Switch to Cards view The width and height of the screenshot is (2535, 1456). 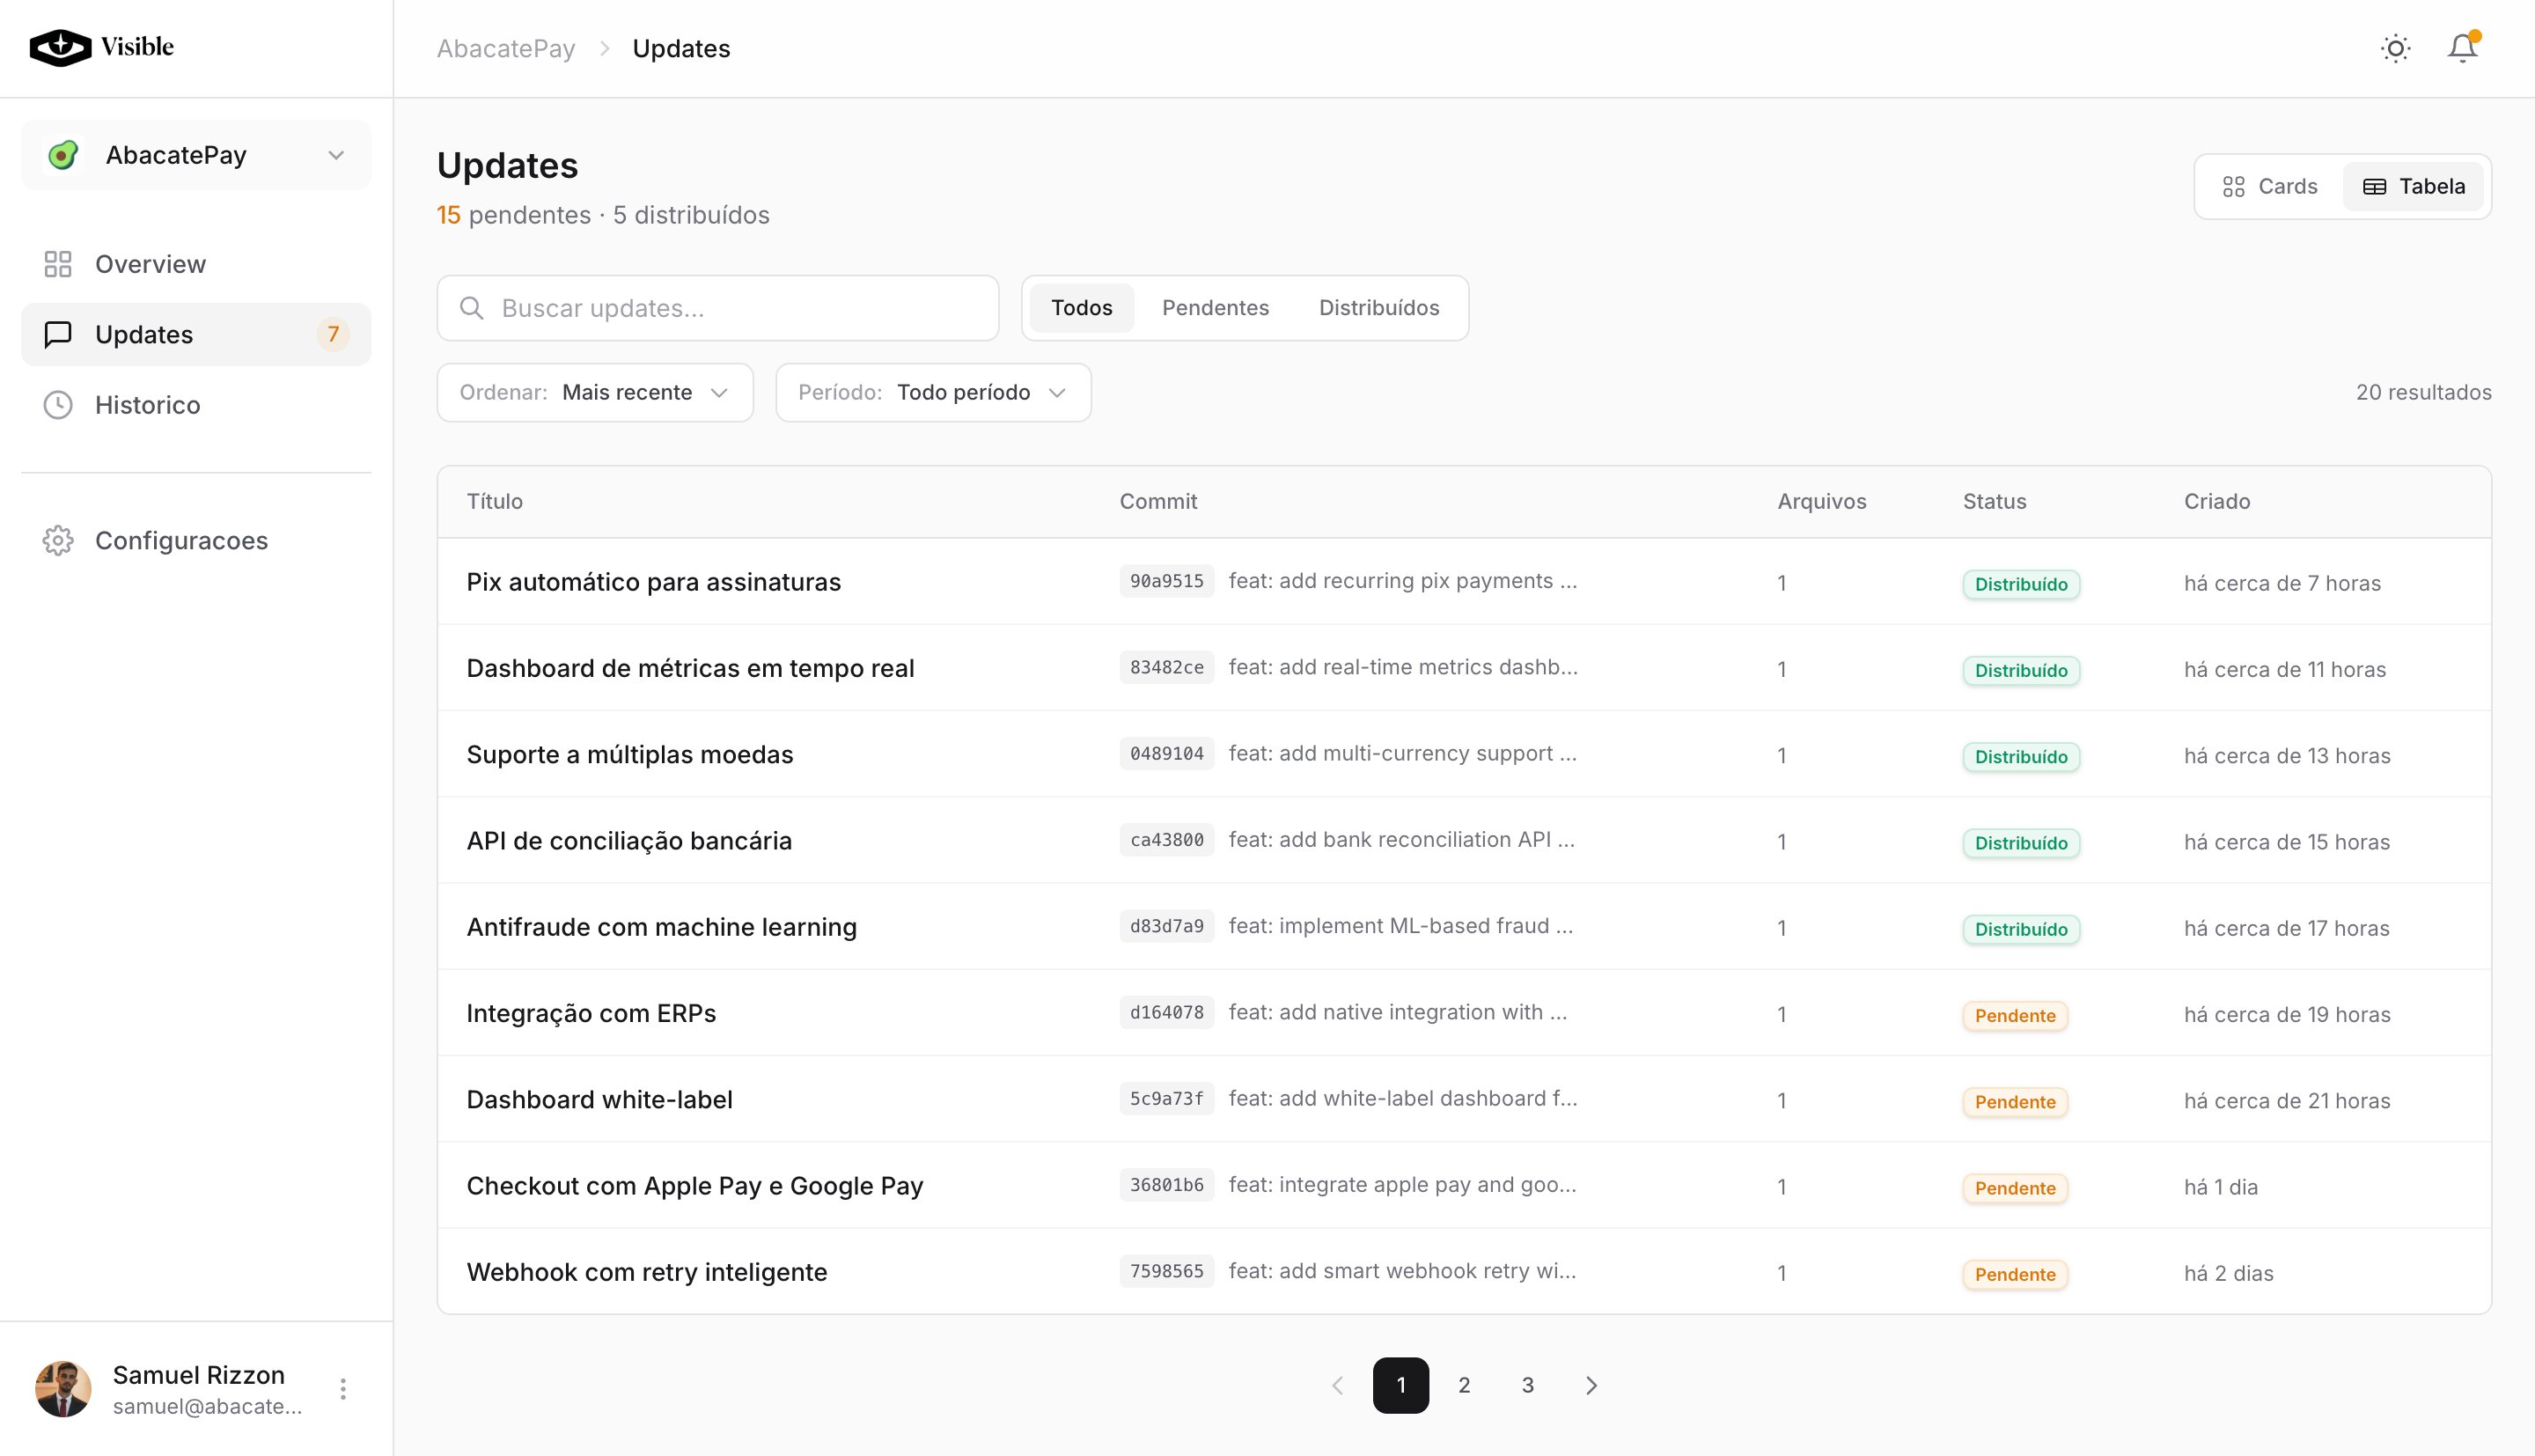pyautogui.click(x=2269, y=187)
